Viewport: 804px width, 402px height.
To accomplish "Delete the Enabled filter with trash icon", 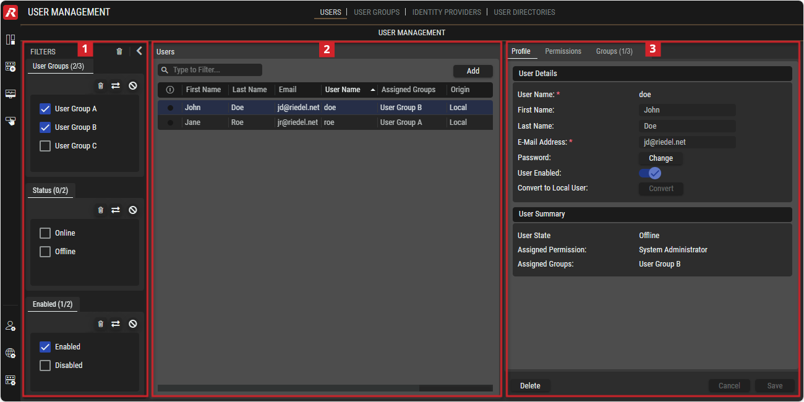I will tap(101, 324).
